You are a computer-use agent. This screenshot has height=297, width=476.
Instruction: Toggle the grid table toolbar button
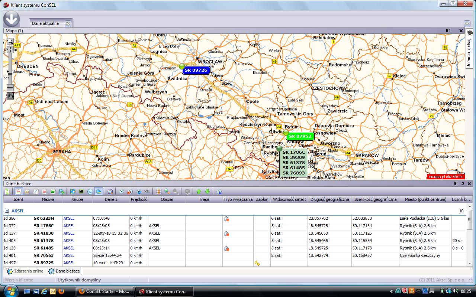[159, 192]
